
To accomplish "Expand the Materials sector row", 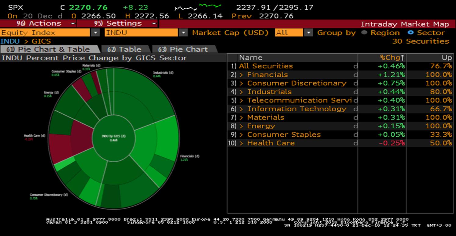I will [242, 117].
